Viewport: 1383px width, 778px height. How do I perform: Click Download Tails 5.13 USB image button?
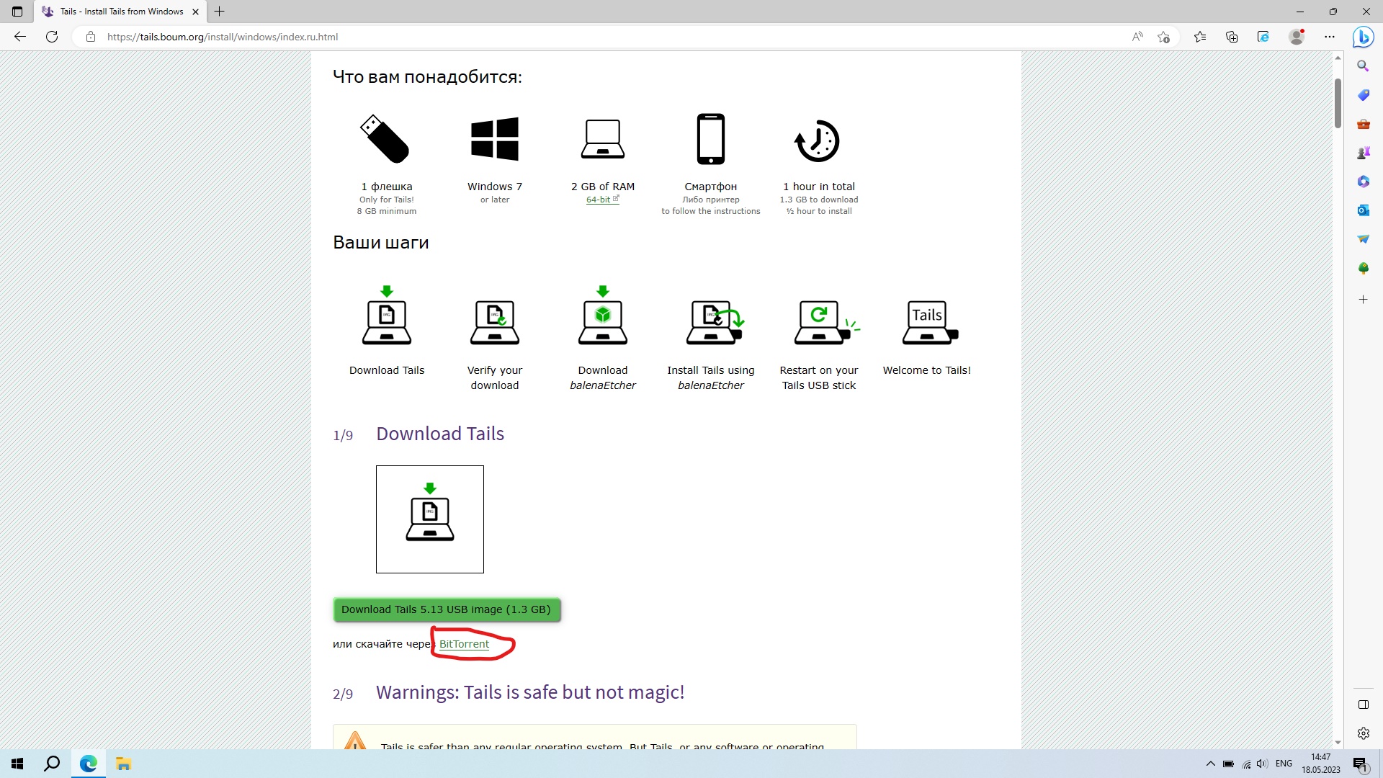tap(446, 609)
